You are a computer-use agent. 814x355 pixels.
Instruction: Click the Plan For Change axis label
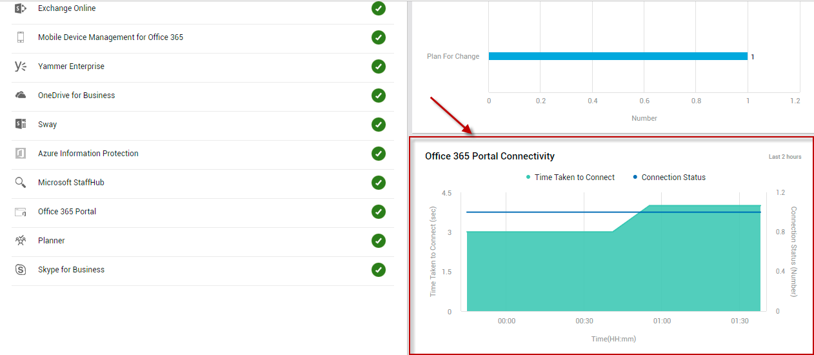click(x=453, y=56)
